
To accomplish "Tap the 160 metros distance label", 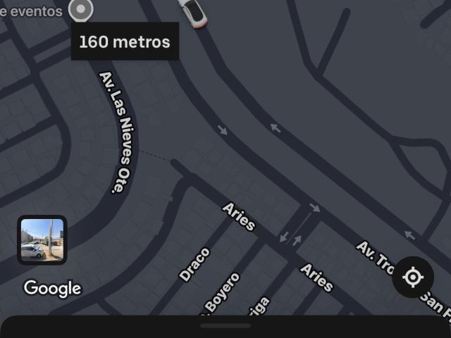I will pos(125,42).
